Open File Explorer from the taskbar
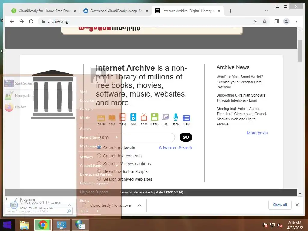 pos(24,225)
